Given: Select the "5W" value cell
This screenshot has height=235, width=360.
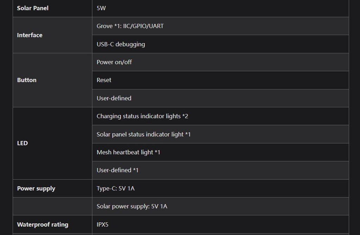Looking at the screenshot, I should point(101,8).
